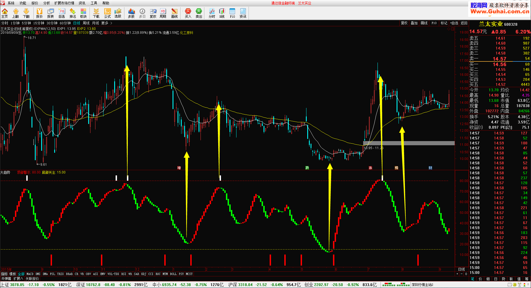Click the list-window icon in status bar
Image resolution: width=531 pixels, height=288 pixels.
(x=510, y=285)
